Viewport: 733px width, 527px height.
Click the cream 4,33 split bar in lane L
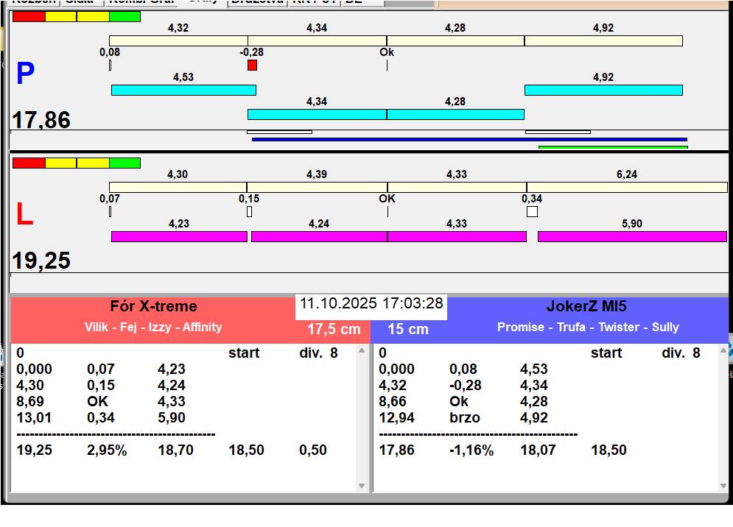(x=457, y=188)
